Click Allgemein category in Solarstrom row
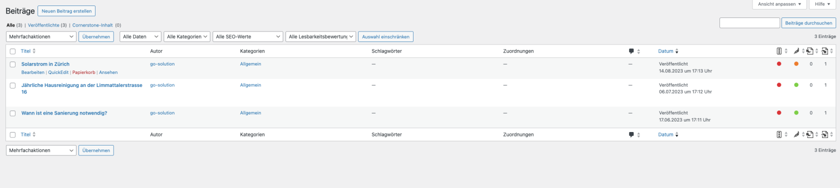 tap(250, 64)
